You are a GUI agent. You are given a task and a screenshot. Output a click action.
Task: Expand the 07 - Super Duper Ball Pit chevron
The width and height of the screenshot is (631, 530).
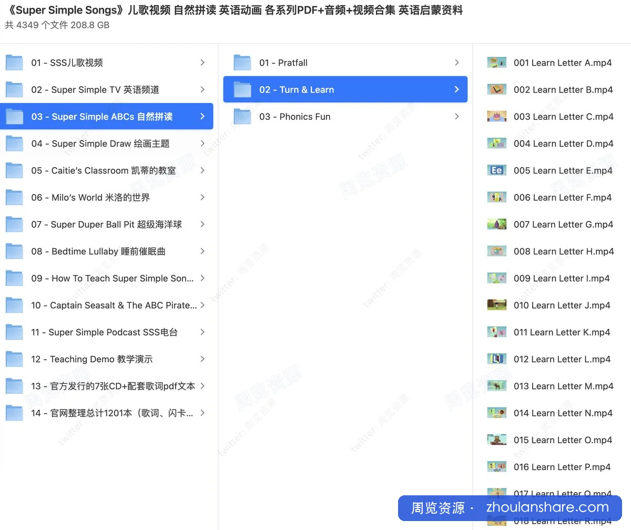[202, 224]
